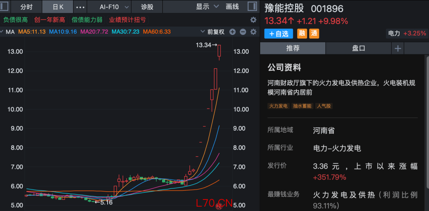This screenshot has height=211, width=429.
Task: Click the stock name 豫能控股
Action: [284, 8]
